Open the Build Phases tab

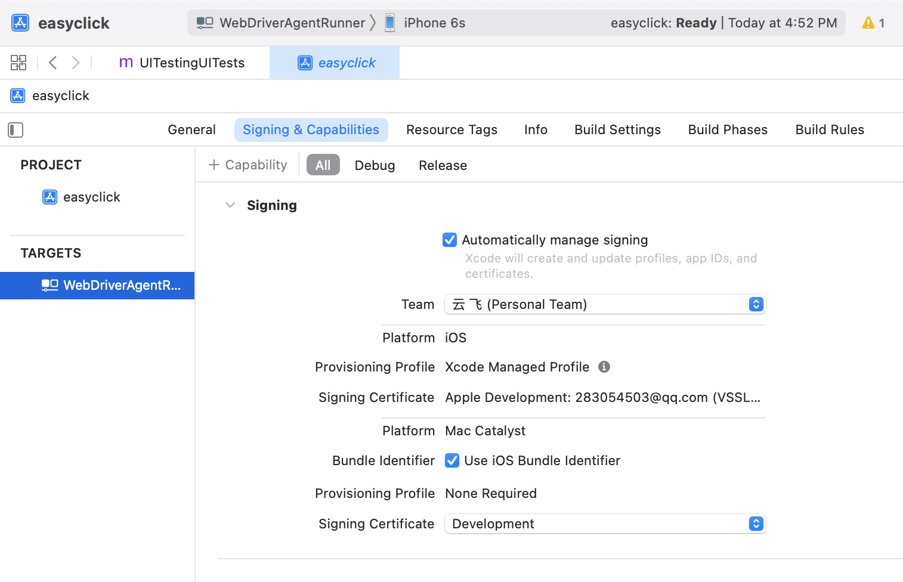728,129
